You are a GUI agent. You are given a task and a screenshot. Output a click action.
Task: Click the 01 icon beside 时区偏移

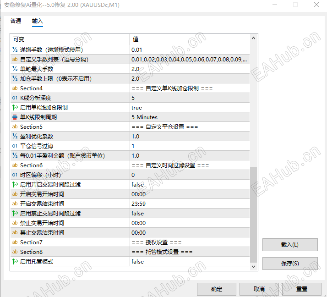click(15, 175)
